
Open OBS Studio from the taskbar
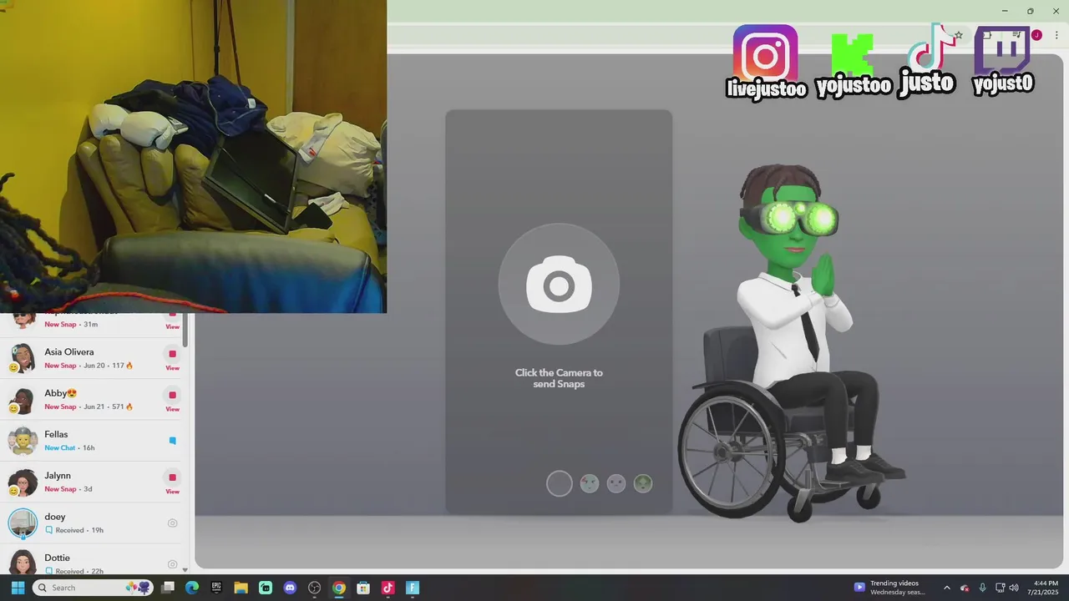point(314,588)
